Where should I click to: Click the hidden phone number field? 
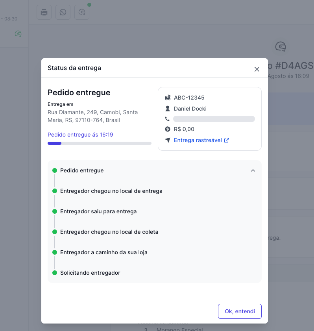point(214,119)
